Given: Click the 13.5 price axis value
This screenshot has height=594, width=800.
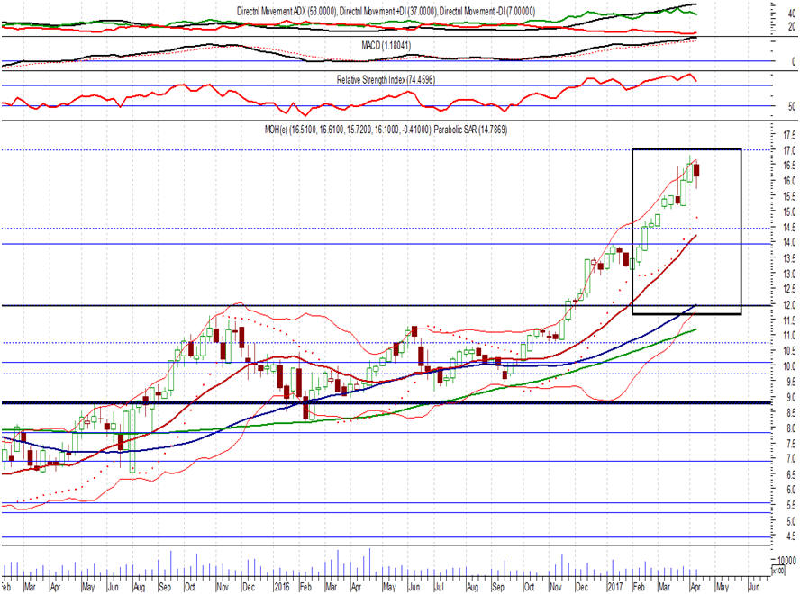Looking at the screenshot, I should (x=790, y=258).
